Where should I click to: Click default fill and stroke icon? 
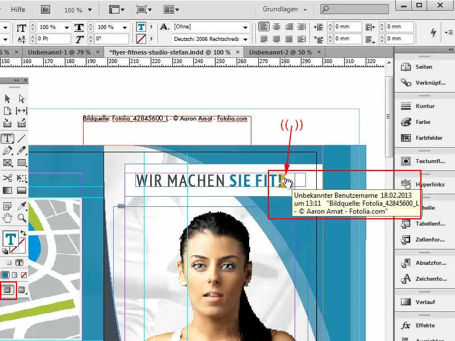coord(5,251)
